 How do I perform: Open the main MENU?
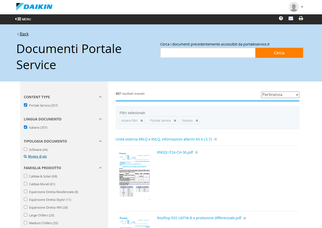[23, 19]
